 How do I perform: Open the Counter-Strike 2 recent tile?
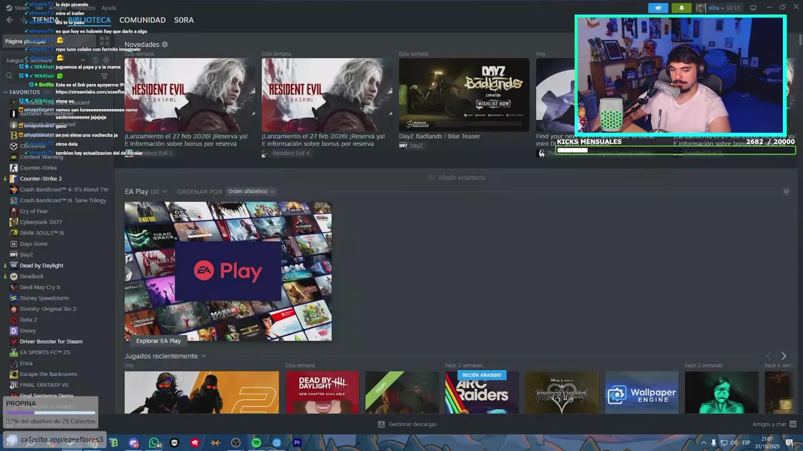tap(201, 392)
